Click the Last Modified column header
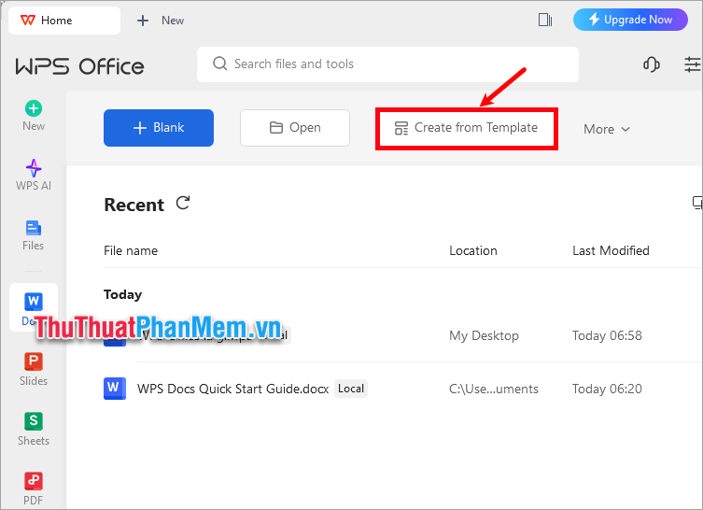703x510 pixels. 611,250
